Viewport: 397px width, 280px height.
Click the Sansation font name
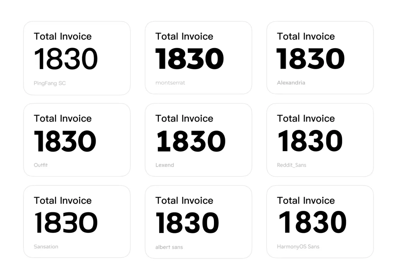pos(46,247)
